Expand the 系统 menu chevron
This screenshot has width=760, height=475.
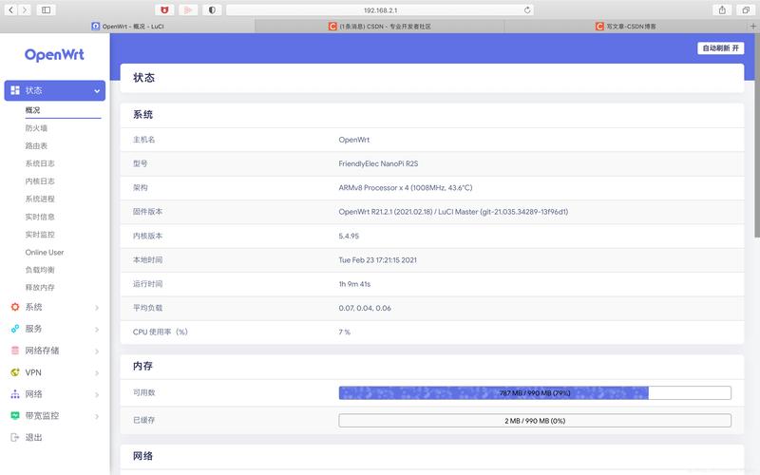pyautogui.click(x=97, y=308)
